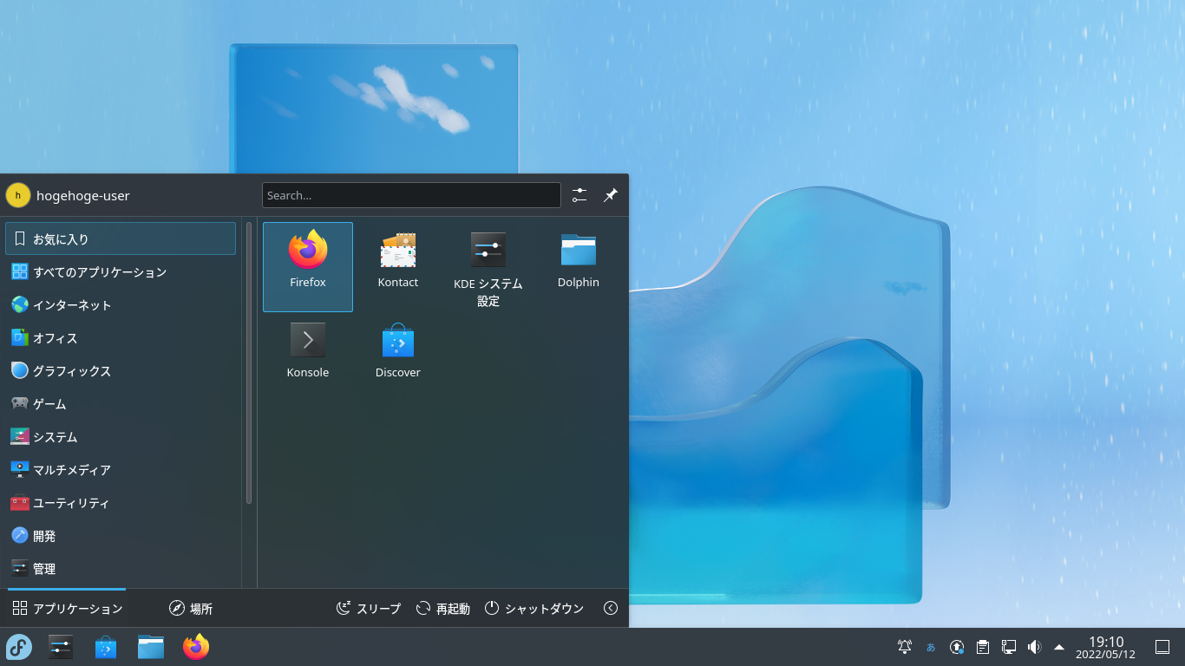
Task: Open the ゲーム category
Action: [121, 403]
